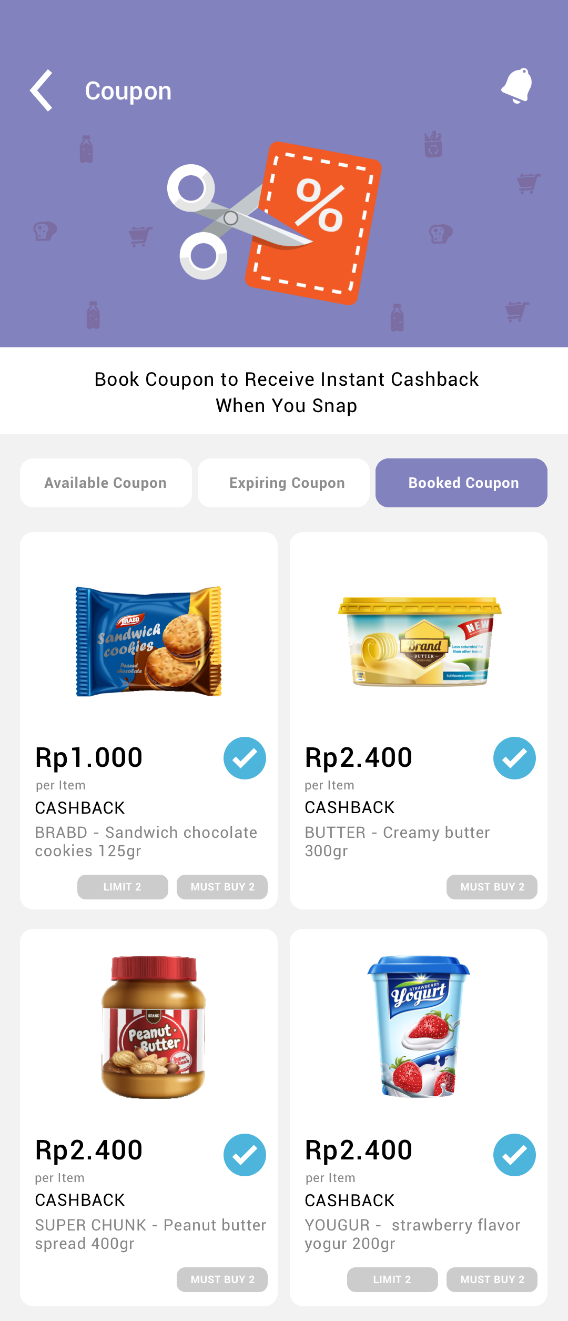Uncheck the BRABD cookies booked checkmark
The height and width of the screenshot is (1321, 568).
point(245,758)
